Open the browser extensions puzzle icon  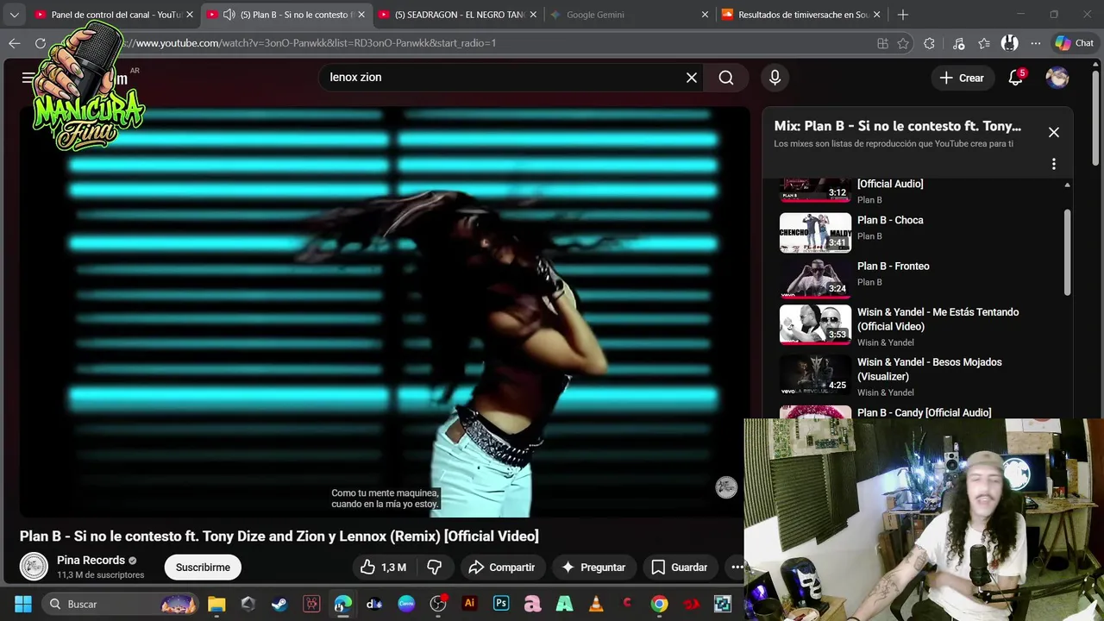[929, 43]
